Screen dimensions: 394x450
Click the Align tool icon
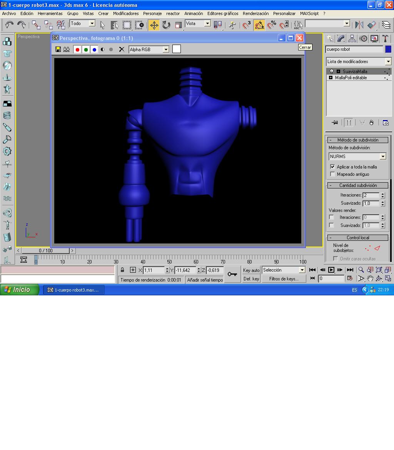tap(372, 25)
